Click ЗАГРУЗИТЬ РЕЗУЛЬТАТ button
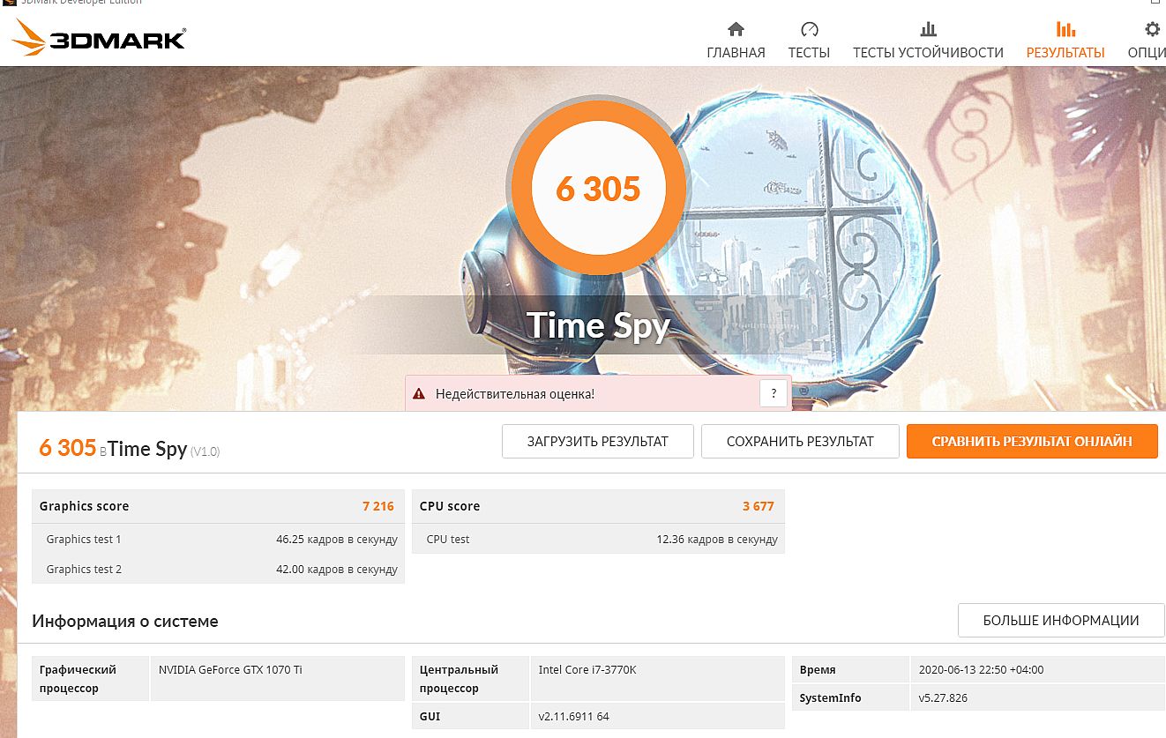This screenshot has width=1166, height=738. pyautogui.click(x=598, y=442)
